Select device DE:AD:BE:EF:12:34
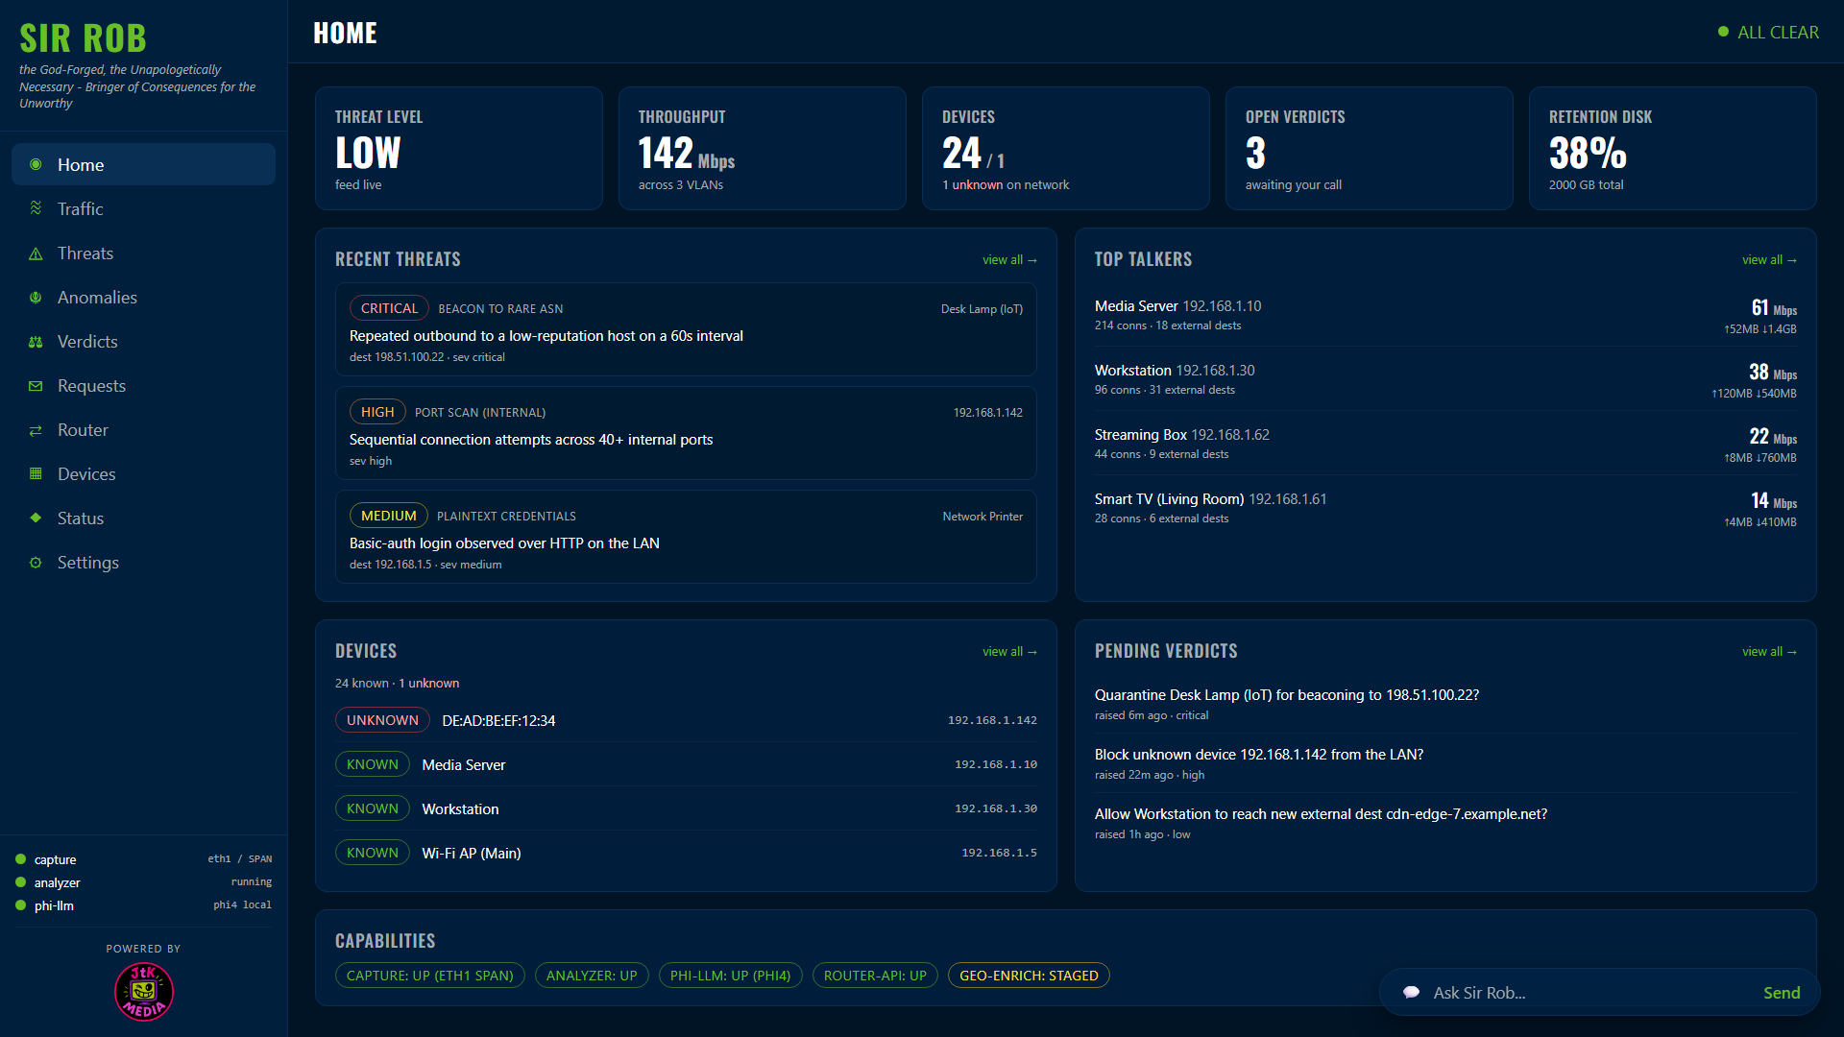 (x=686, y=720)
